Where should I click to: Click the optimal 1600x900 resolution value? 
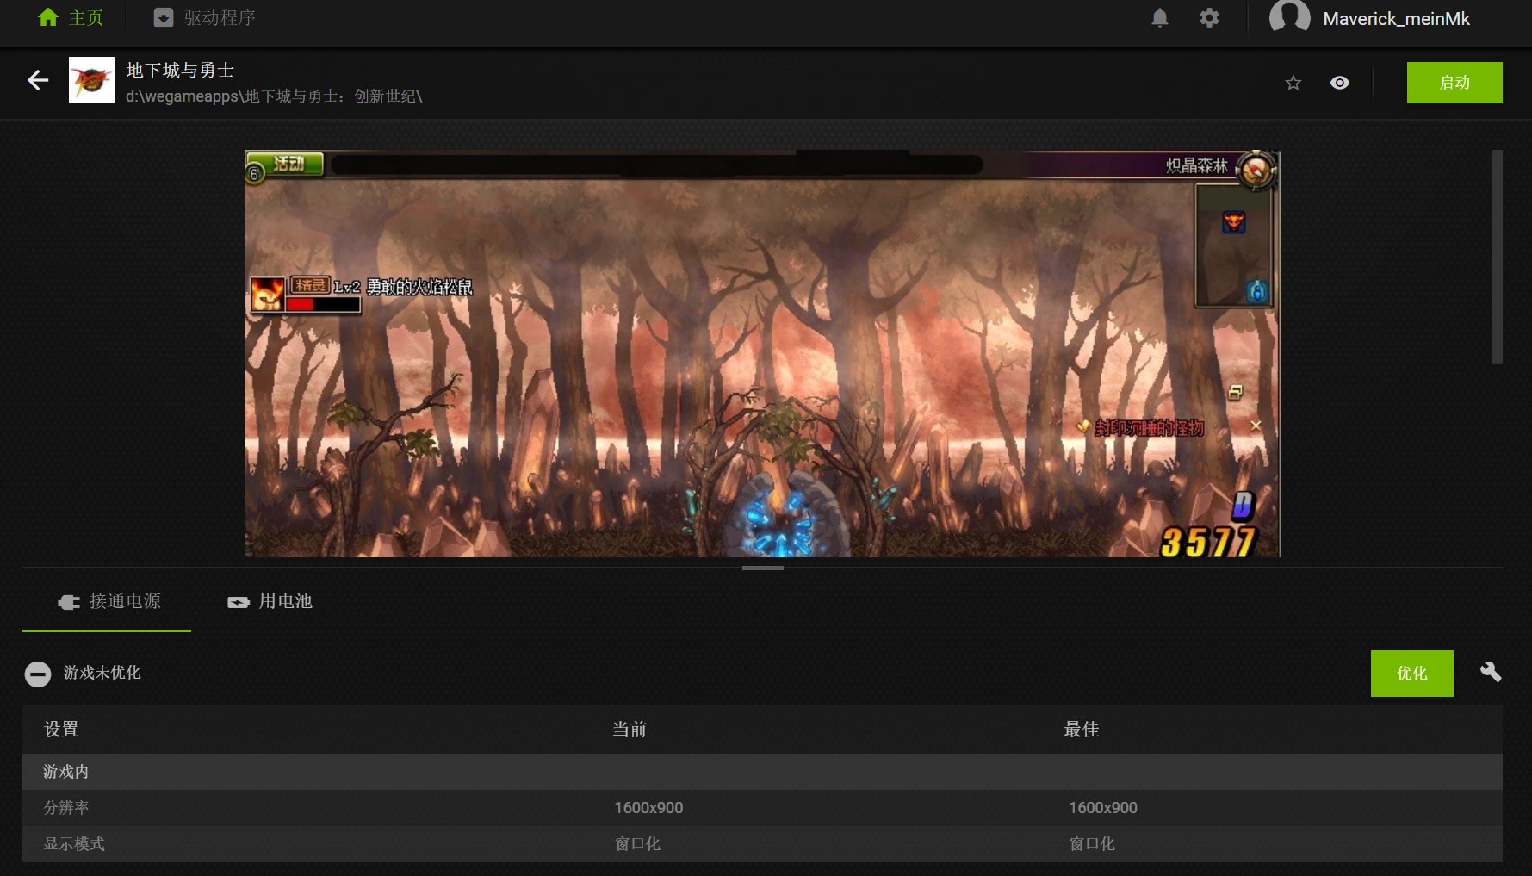point(1103,808)
